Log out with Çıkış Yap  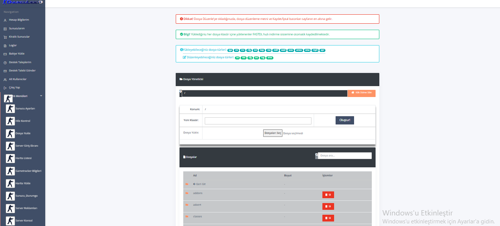point(14,88)
